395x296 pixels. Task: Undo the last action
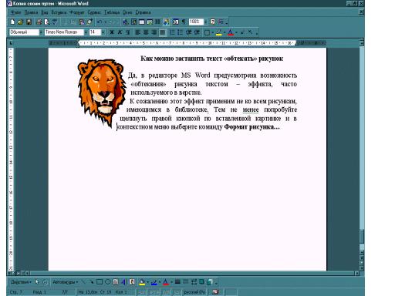point(100,22)
